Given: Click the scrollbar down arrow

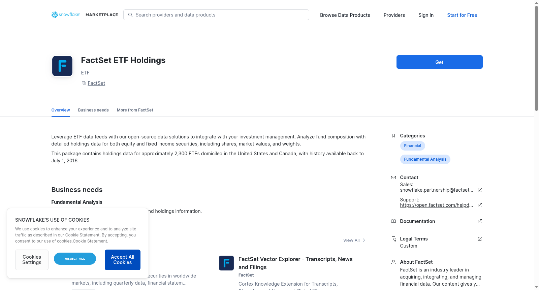Looking at the screenshot, I should coord(536,287).
